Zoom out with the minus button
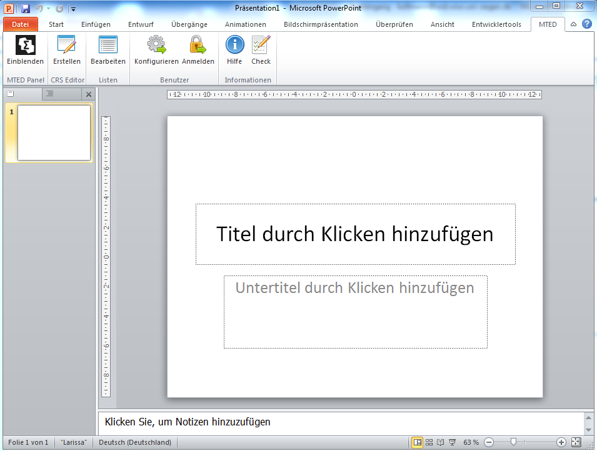This screenshot has width=597, height=451. (489, 442)
